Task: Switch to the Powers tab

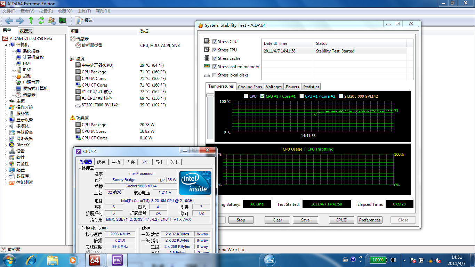Action: [292, 87]
